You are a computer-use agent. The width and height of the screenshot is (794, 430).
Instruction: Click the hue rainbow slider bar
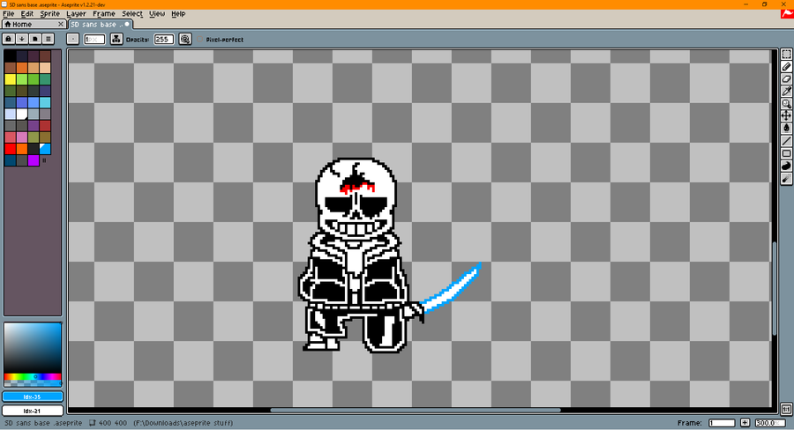tap(33, 377)
